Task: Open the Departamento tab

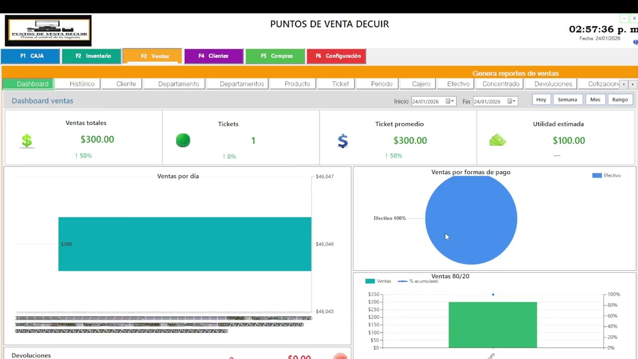Action: pyautogui.click(x=174, y=84)
